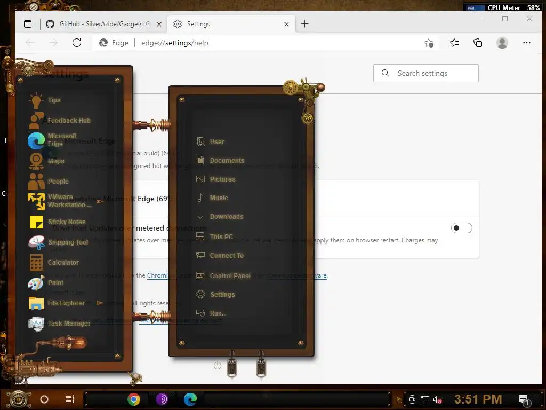
Task: Launch Snipping Tool
Action: point(59,242)
